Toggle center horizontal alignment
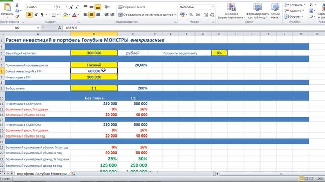Screen dimensions: 325x182 point(91,15)
